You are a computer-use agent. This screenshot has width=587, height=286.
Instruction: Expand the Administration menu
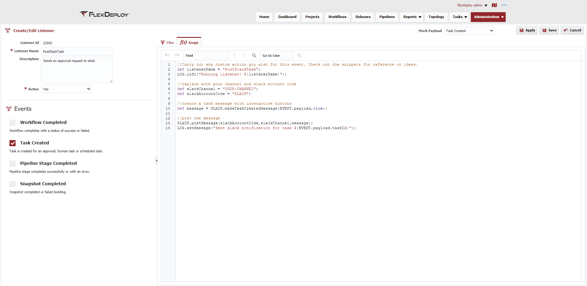(488, 17)
